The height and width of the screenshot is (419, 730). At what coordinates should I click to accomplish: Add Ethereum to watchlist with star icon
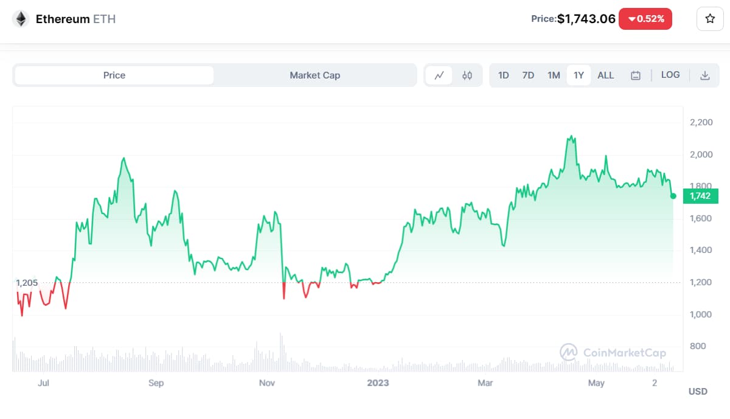point(709,19)
